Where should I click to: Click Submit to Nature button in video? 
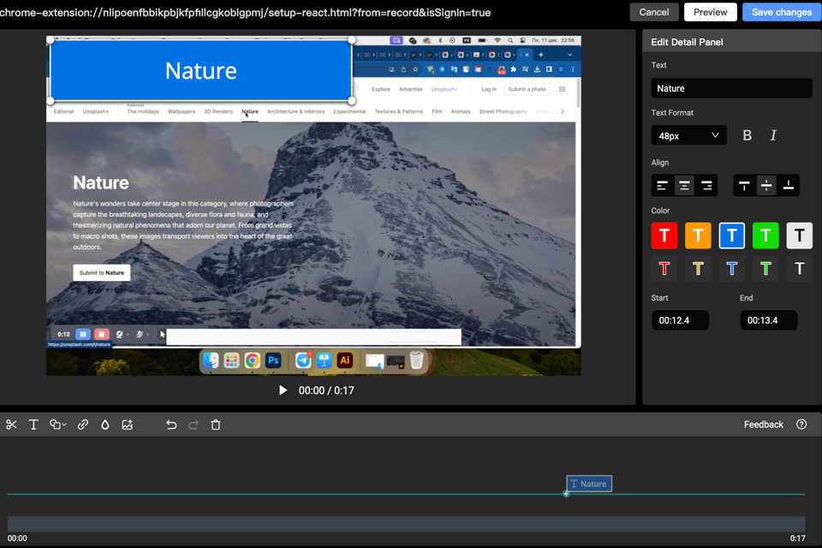pos(102,272)
